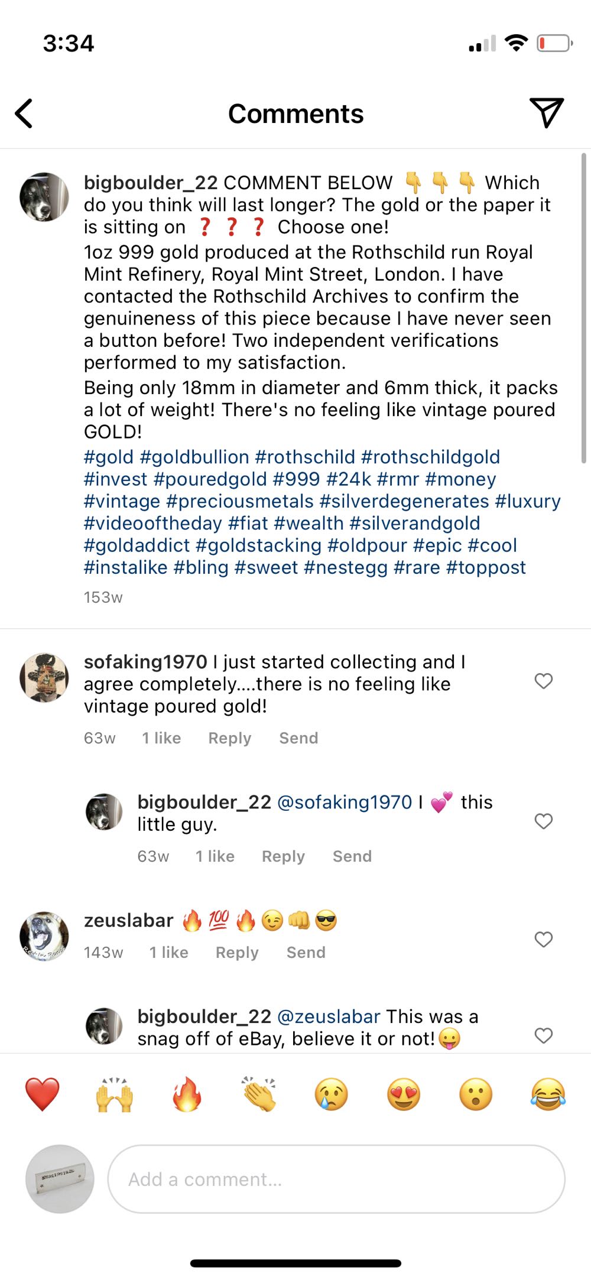Tap Send under zeuslabar's comment

[x=306, y=953]
